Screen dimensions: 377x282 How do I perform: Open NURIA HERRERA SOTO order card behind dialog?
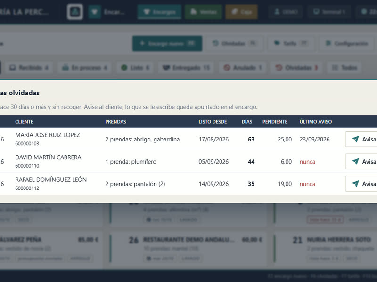326,249
